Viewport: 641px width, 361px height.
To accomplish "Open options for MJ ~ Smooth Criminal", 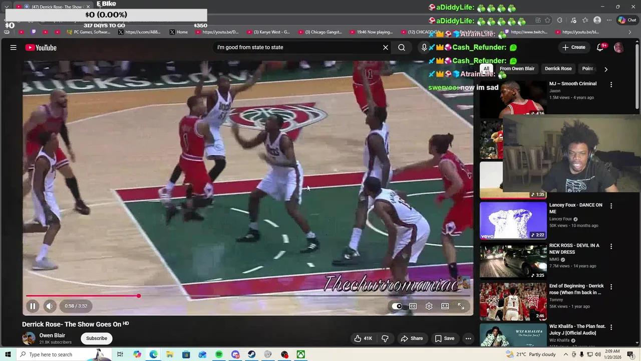I will click(x=611, y=85).
